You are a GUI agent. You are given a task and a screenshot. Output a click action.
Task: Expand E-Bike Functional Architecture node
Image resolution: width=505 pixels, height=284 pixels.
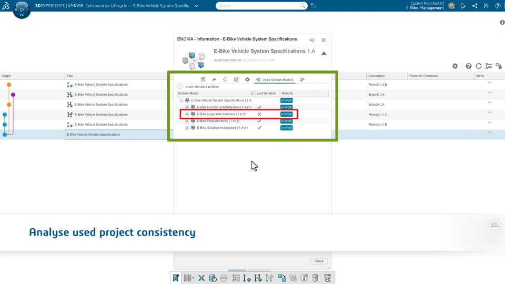coord(187,107)
